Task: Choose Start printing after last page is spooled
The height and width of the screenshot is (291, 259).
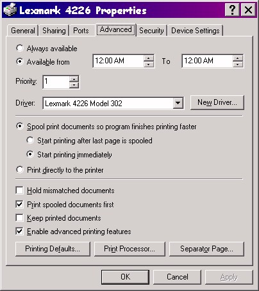Action: tap(30, 141)
